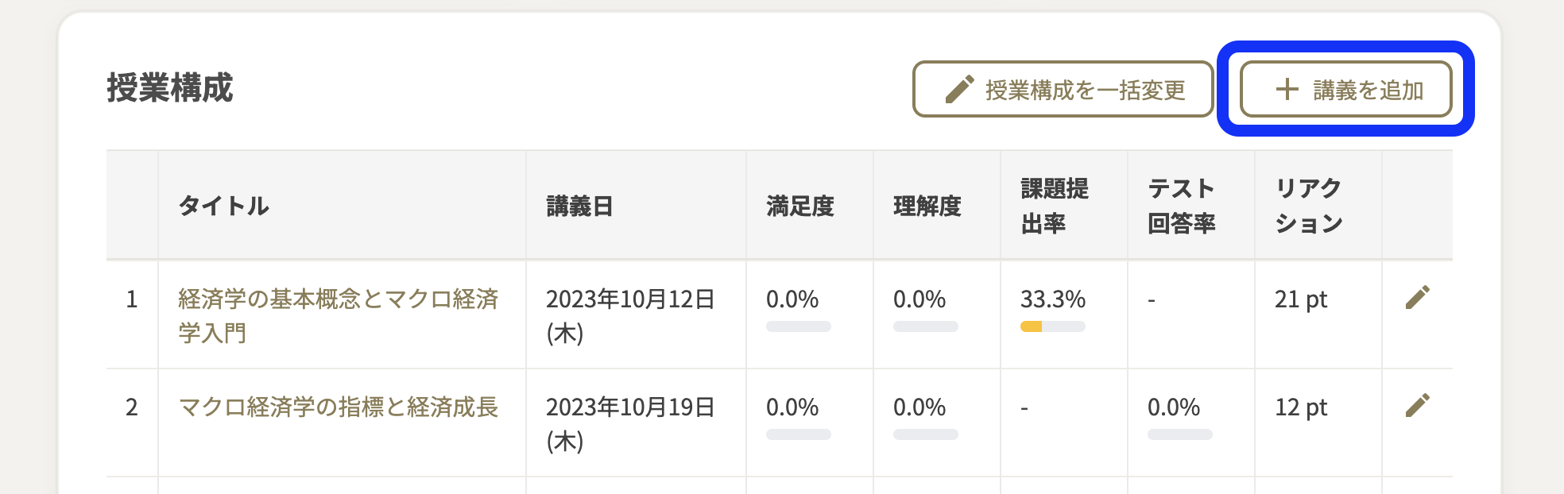
Task: Open マクロ経済学の指標と経済成長 lecture link
Action: (338, 407)
